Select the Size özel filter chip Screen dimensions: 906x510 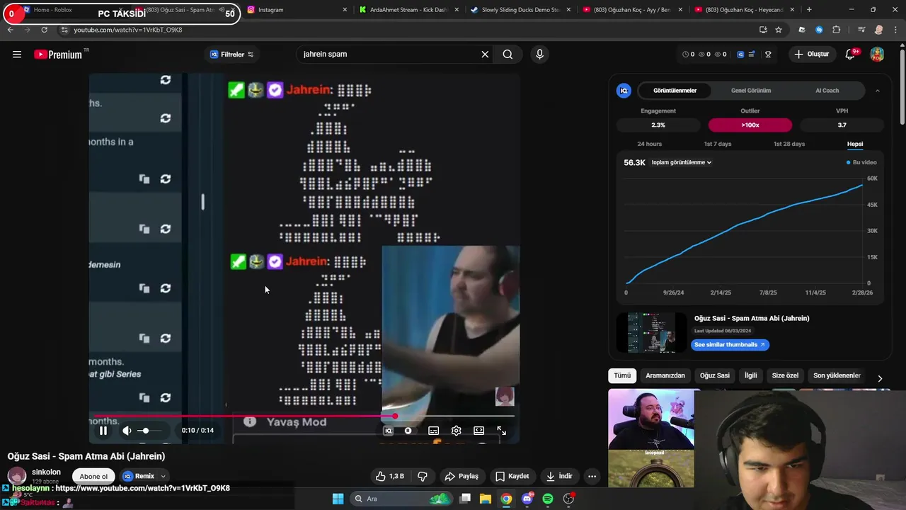(x=785, y=375)
